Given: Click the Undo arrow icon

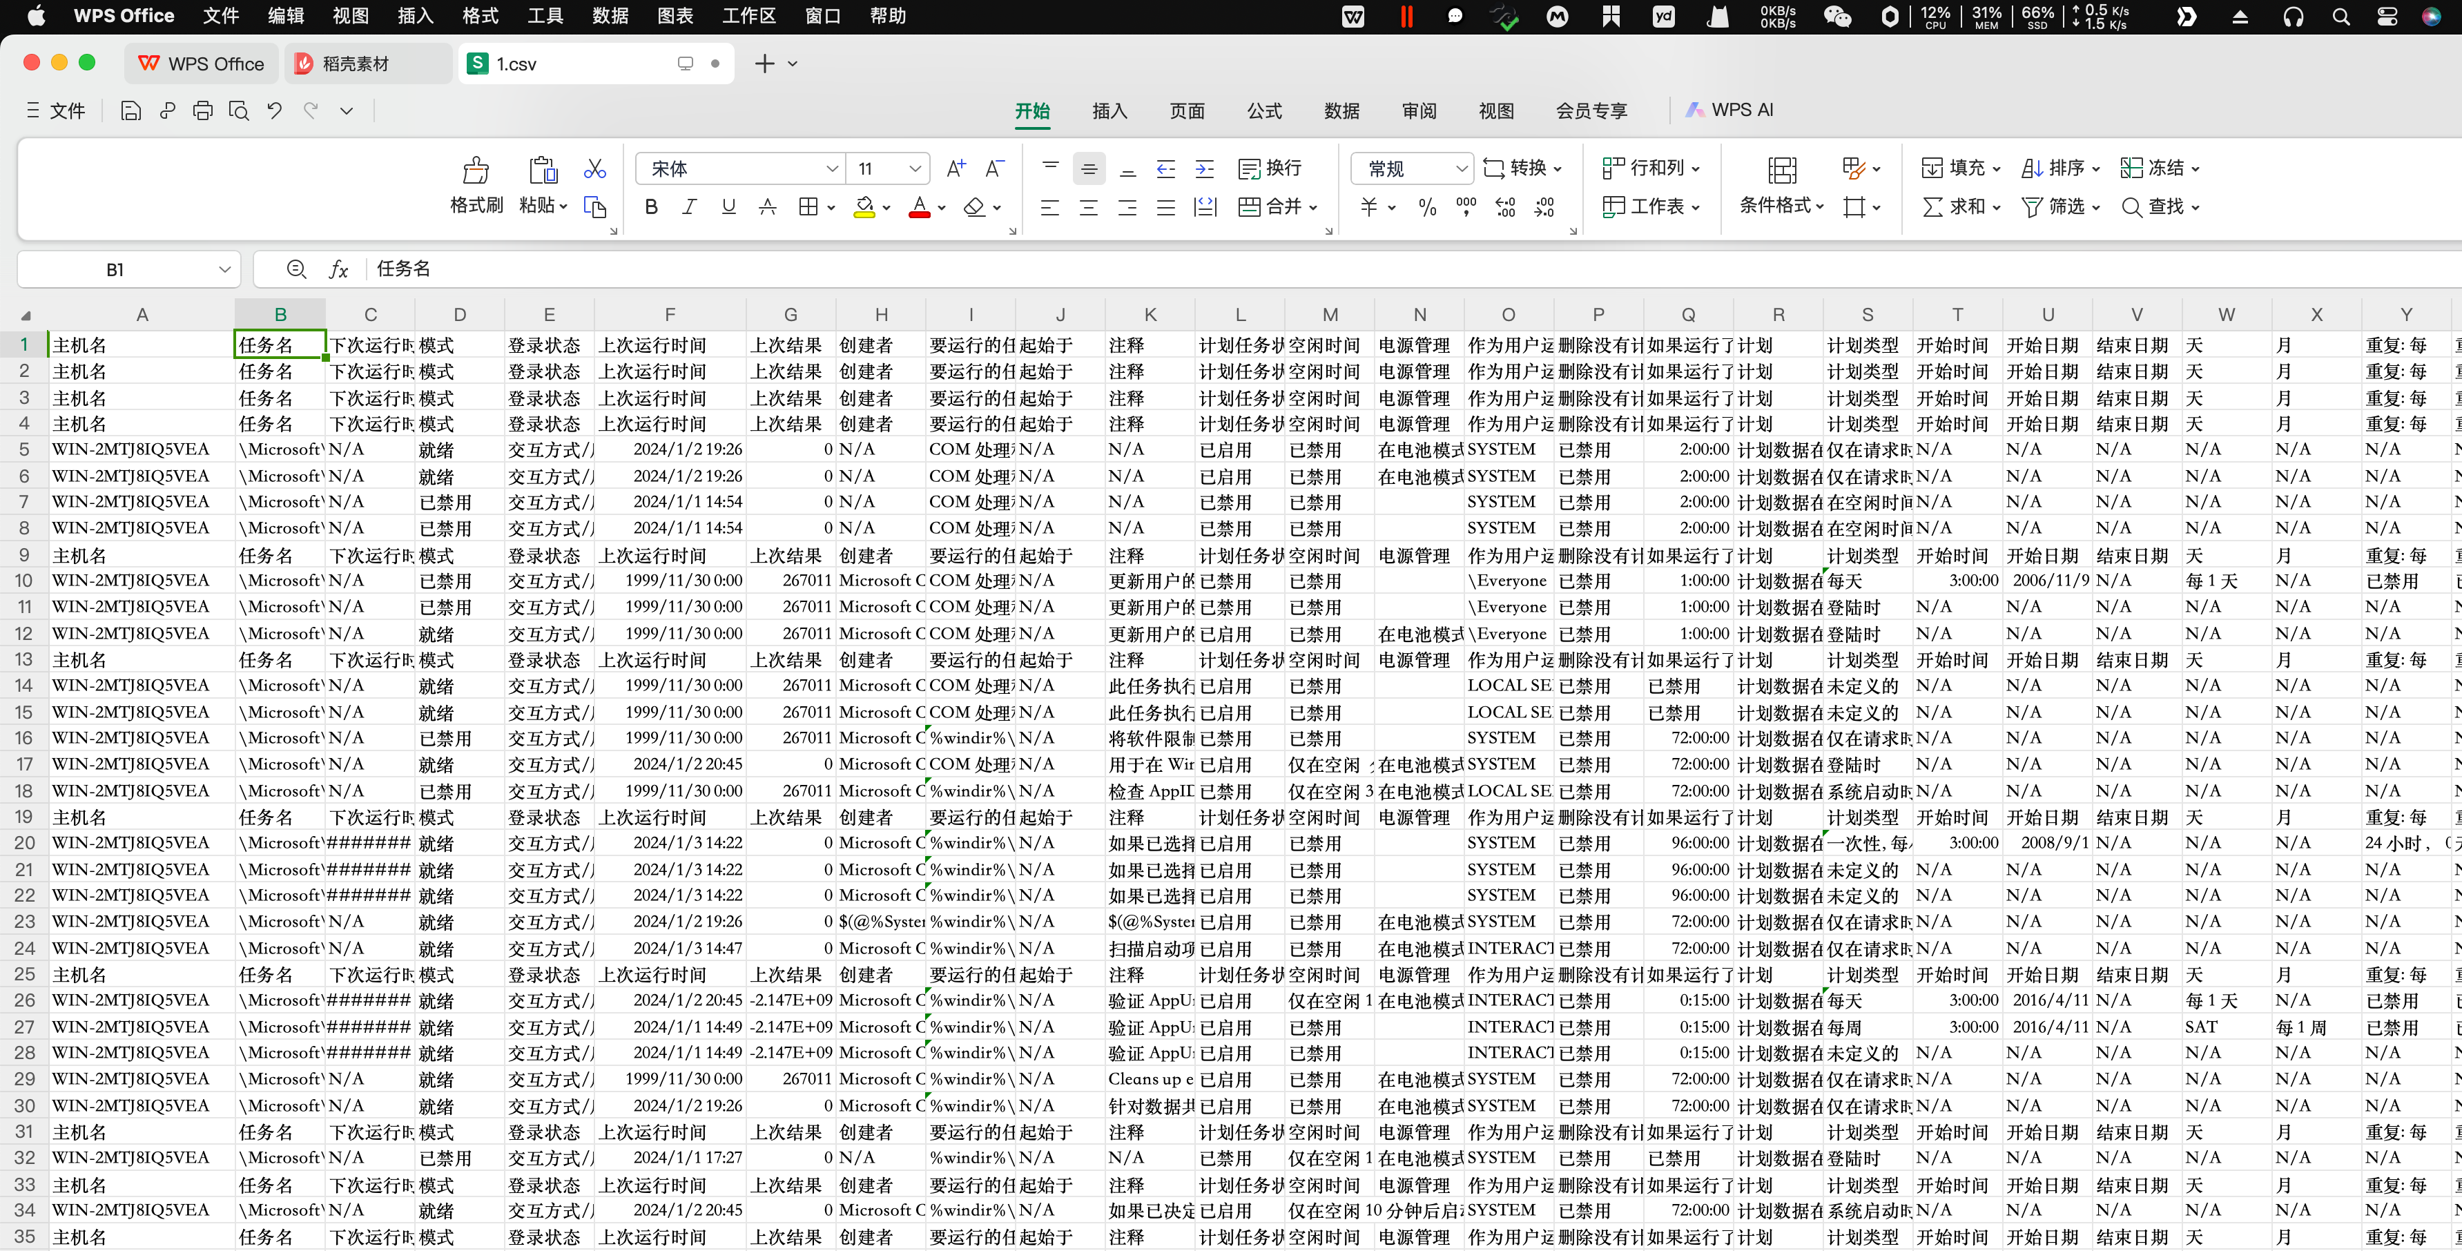Looking at the screenshot, I should click(x=275, y=111).
